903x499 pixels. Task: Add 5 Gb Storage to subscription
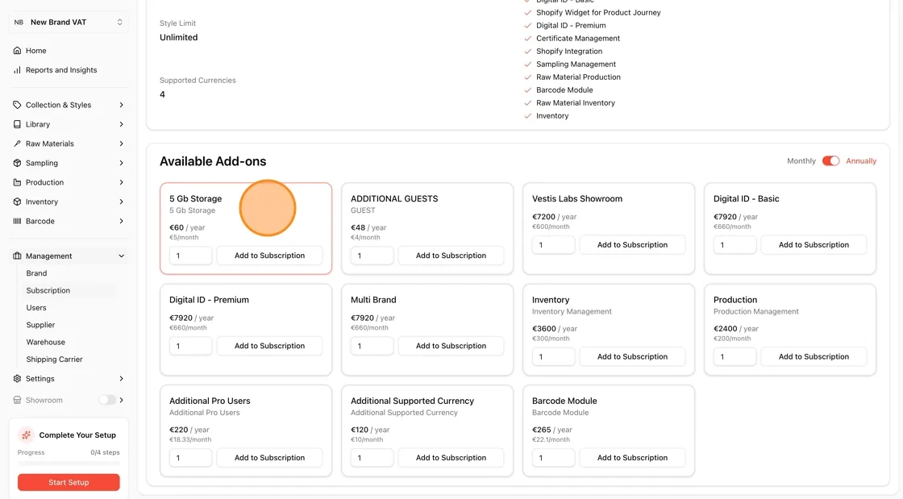[x=269, y=256]
